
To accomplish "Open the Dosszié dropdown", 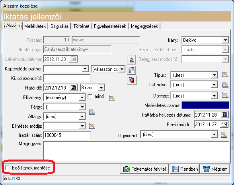I will [x=214, y=95].
